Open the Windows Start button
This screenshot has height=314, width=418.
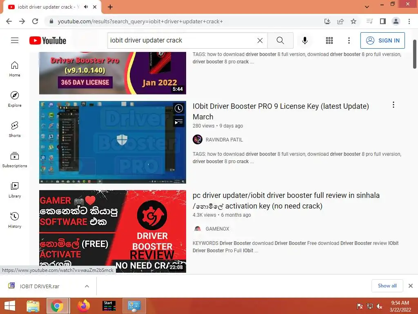[10, 306]
